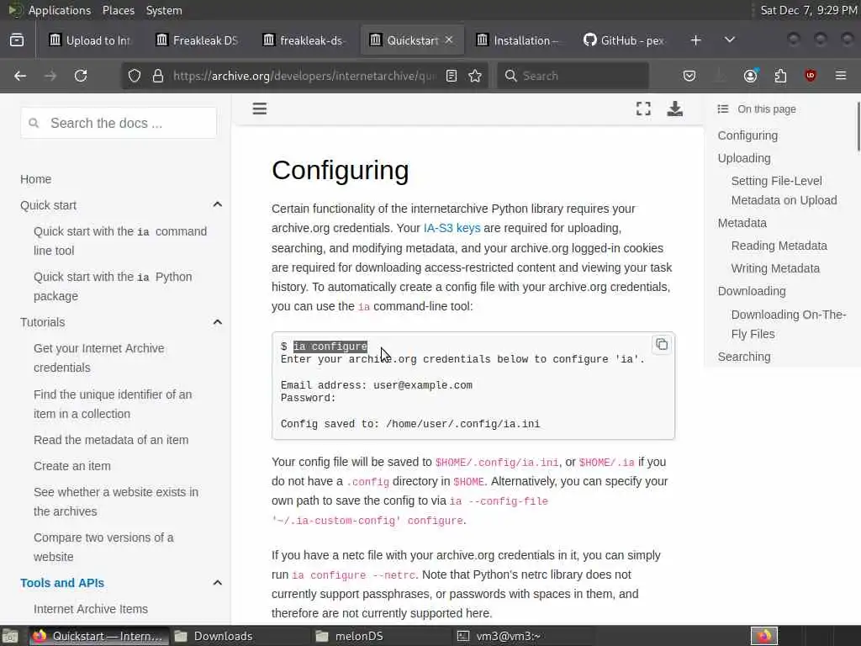Switch to the Installation tab

[518, 40]
